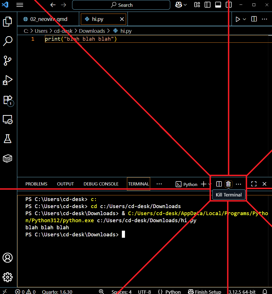Toggle the Primary Side Bar layout button
The height and width of the screenshot is (294, 272).
[x=208, y=5]
